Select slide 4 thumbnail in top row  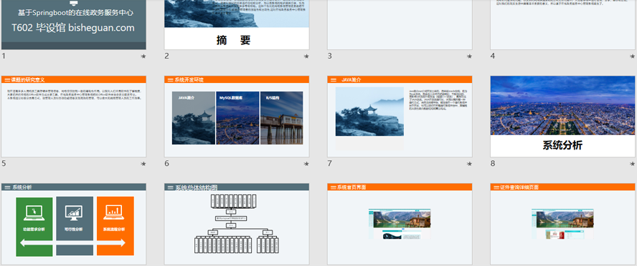[563, 25]
